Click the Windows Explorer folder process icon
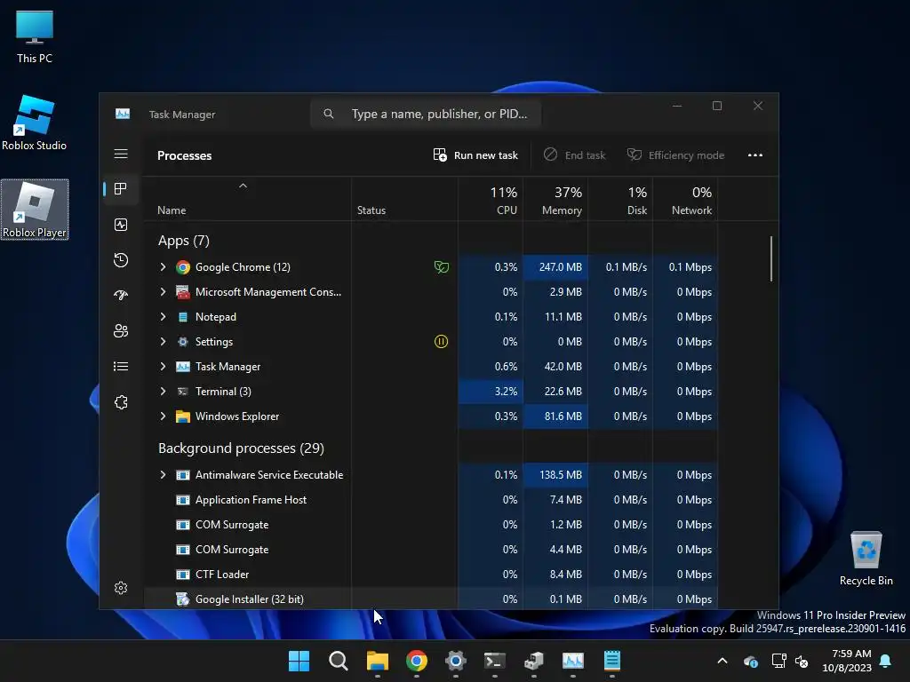The height and width of the screenshot is (682, 910). click(x=183, y=416)
